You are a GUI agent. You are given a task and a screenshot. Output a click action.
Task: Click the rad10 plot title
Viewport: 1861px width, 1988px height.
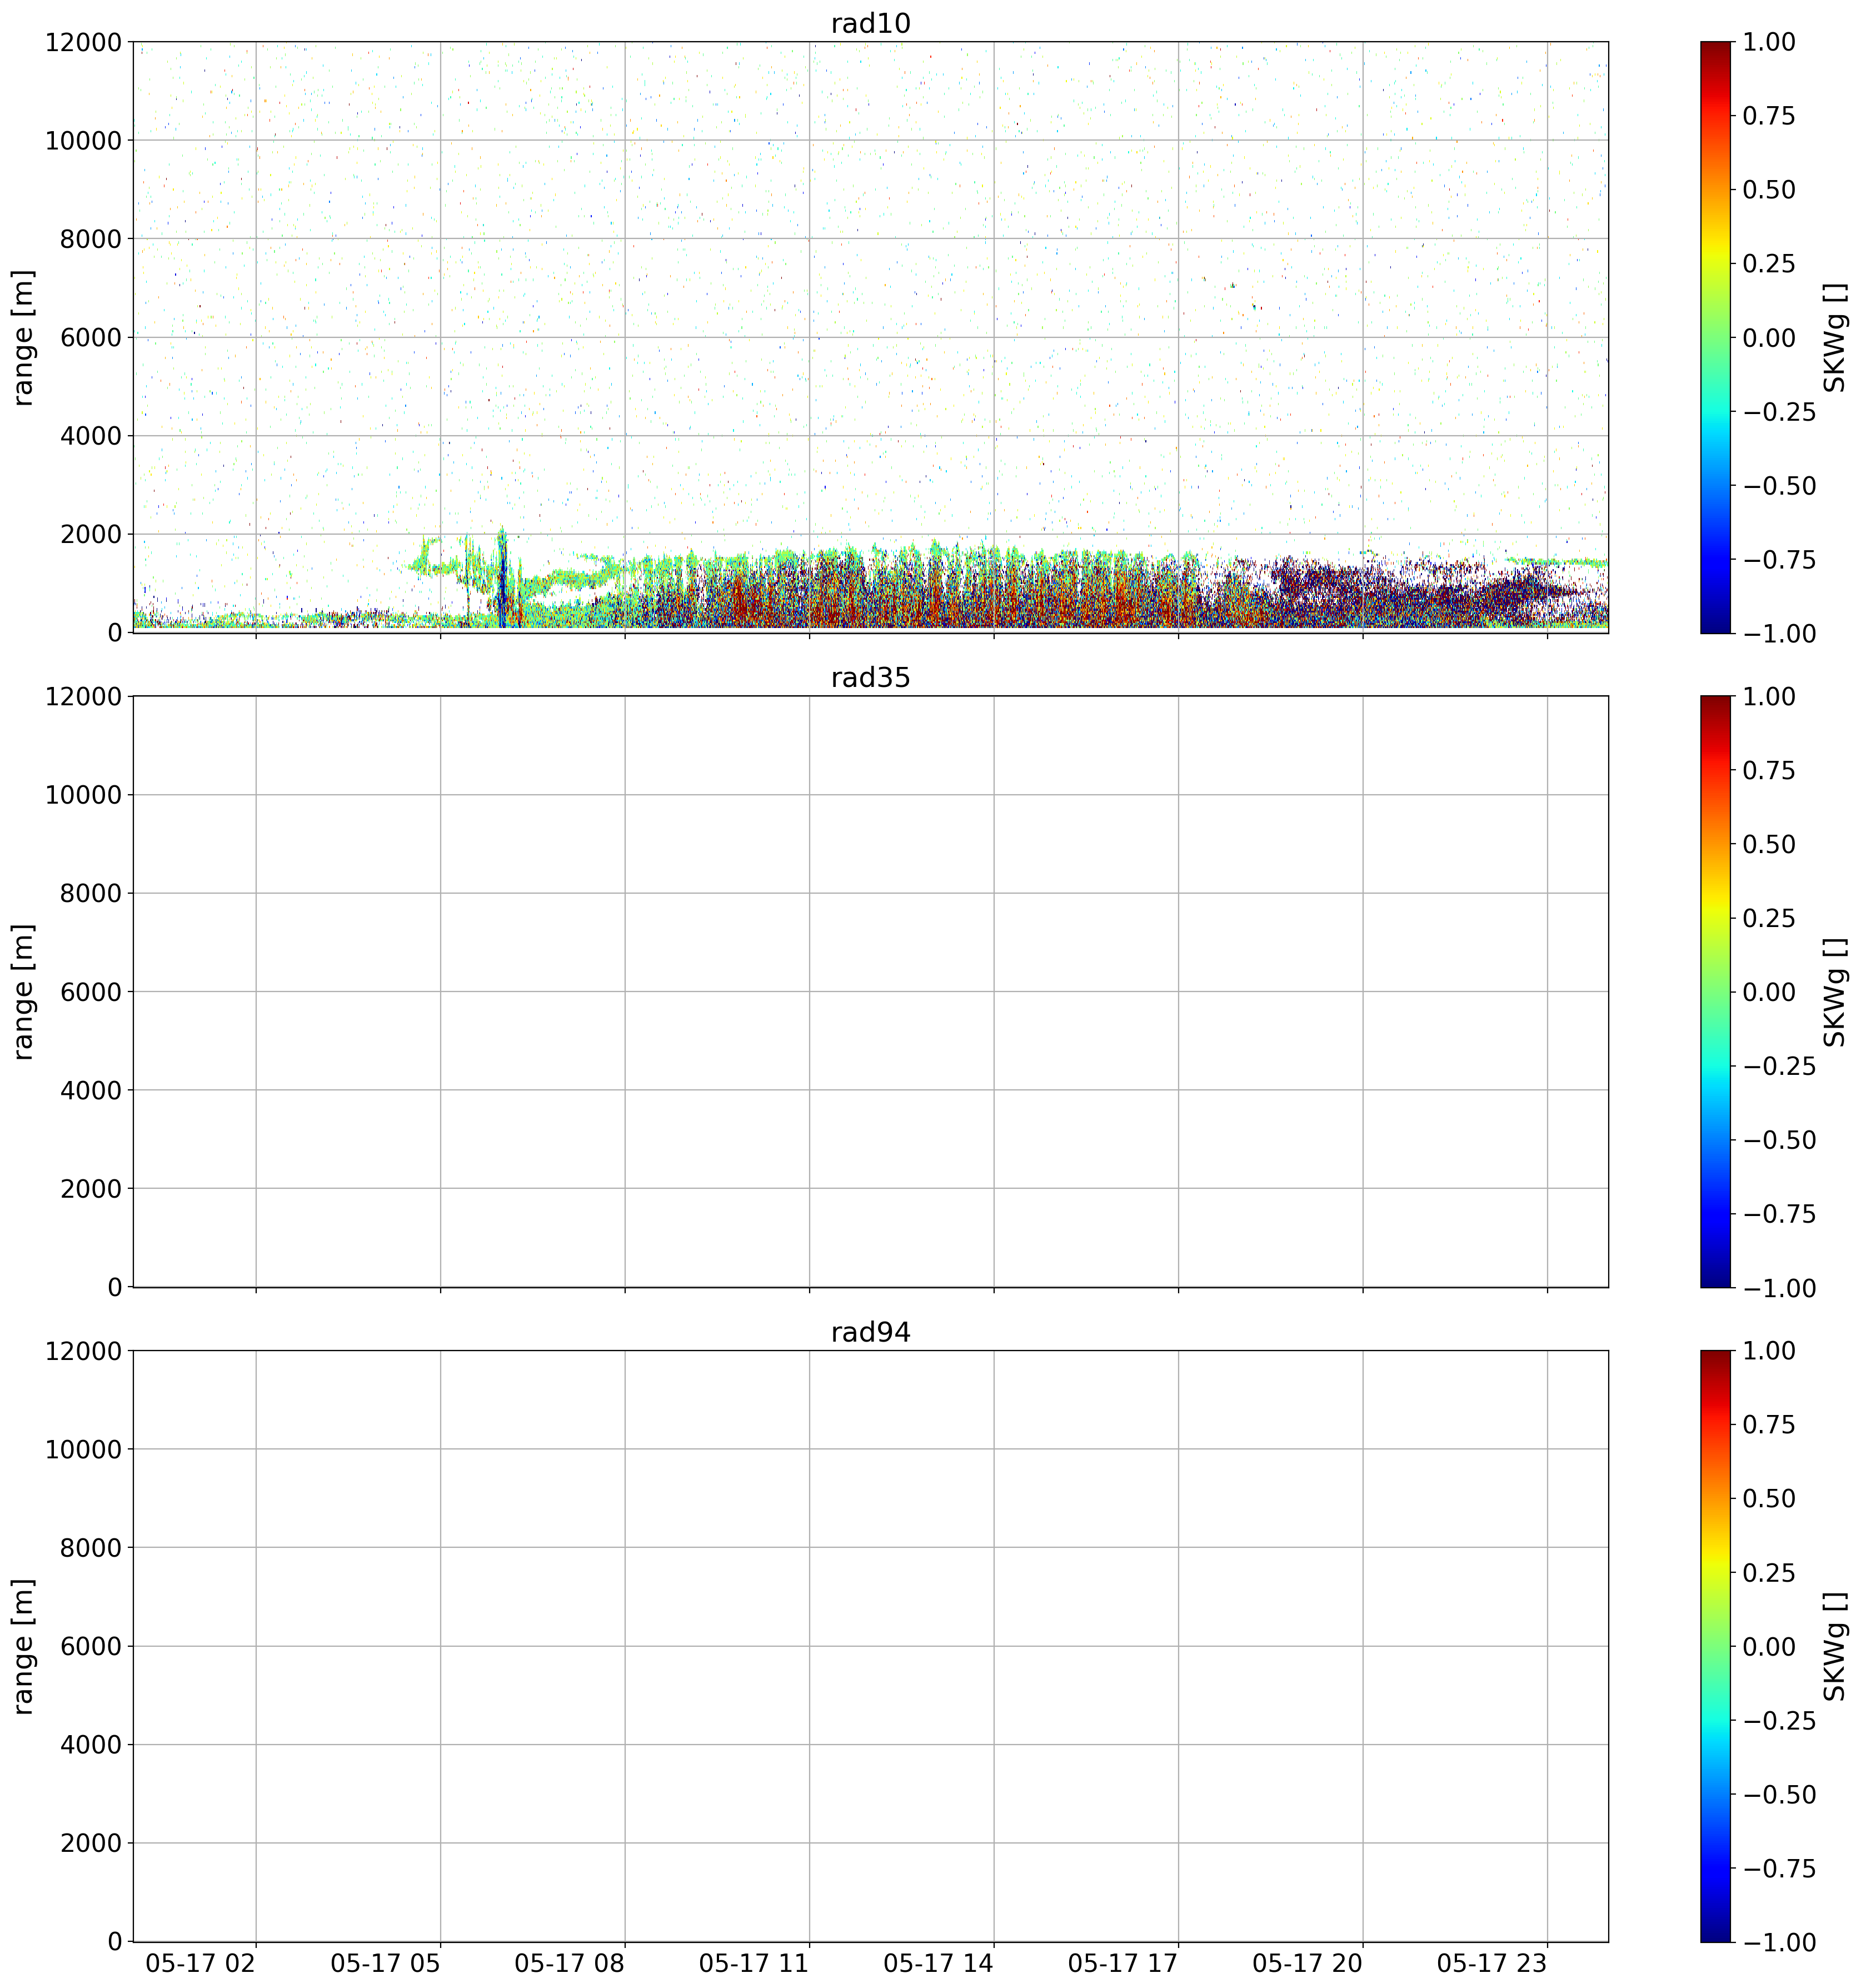[x=870, y=23]
